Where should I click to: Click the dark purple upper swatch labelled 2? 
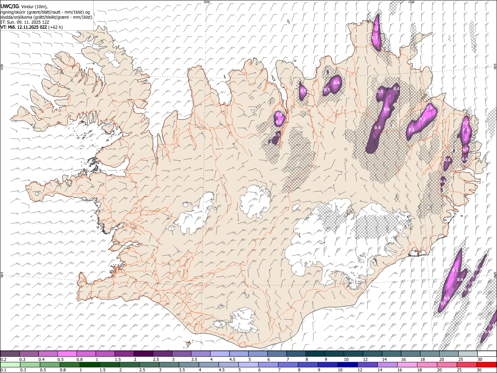click(143, 354)
